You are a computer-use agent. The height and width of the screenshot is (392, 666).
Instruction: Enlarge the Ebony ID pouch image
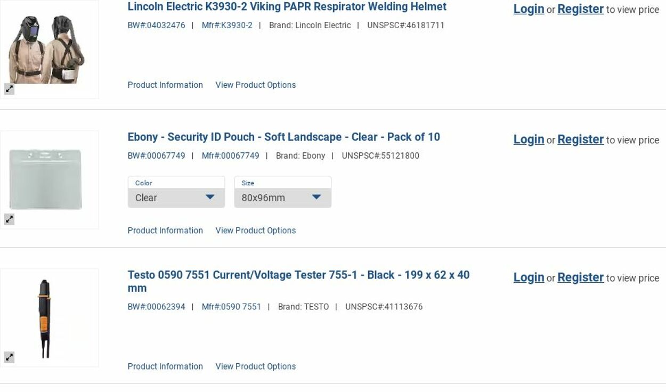[10, 219]
